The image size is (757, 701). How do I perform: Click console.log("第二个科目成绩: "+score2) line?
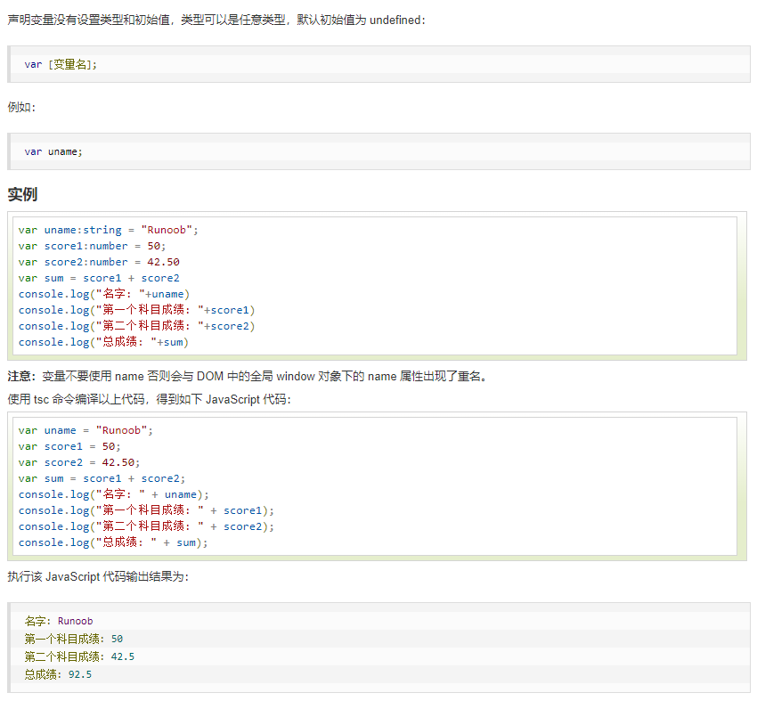tap(136, 326)
